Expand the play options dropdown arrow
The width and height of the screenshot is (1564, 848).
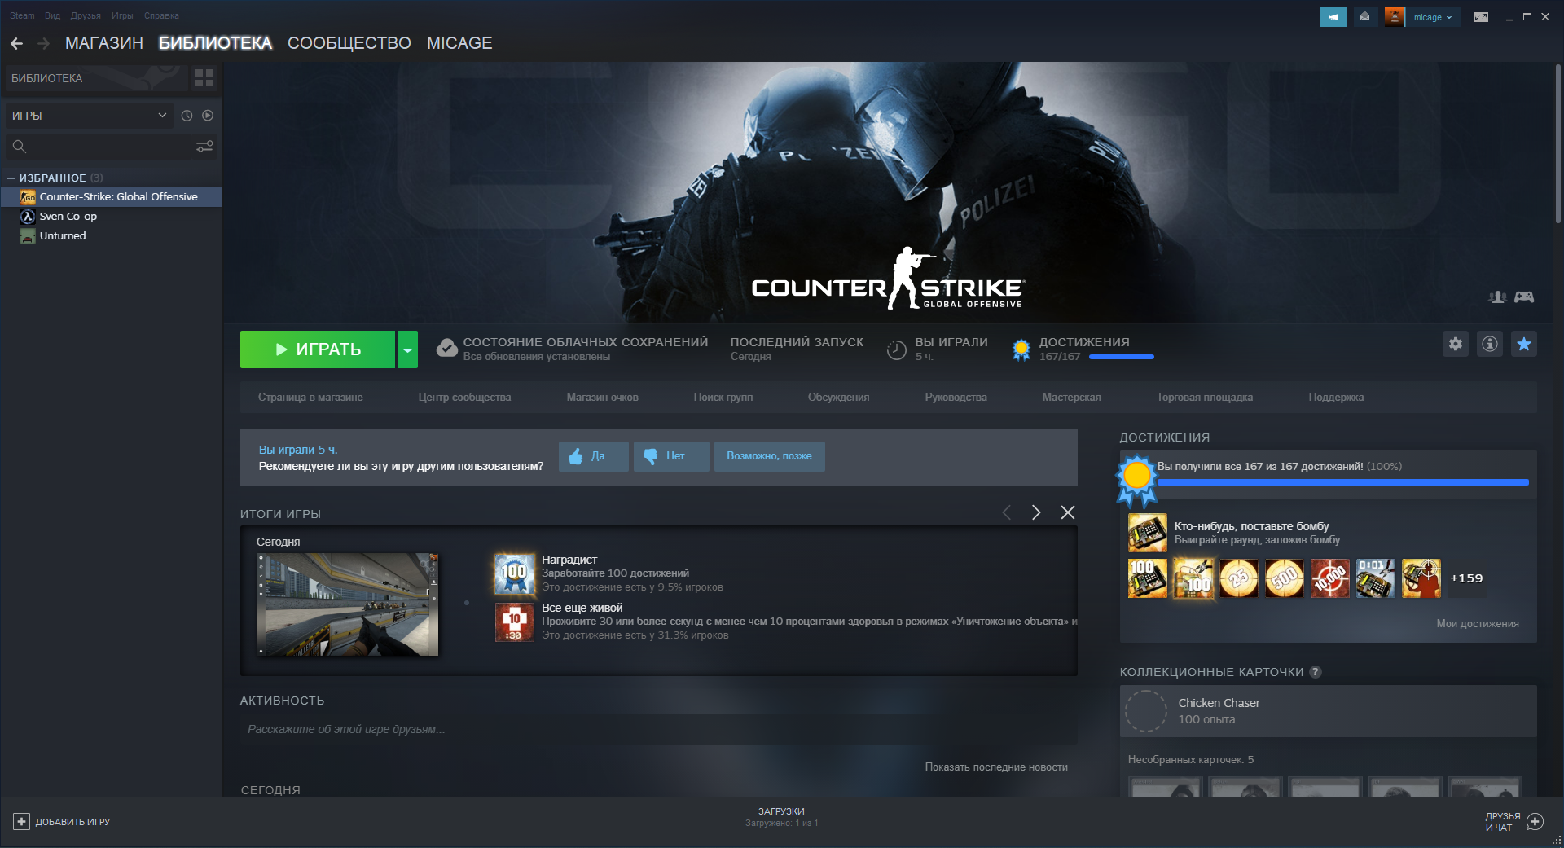(407, 349)
